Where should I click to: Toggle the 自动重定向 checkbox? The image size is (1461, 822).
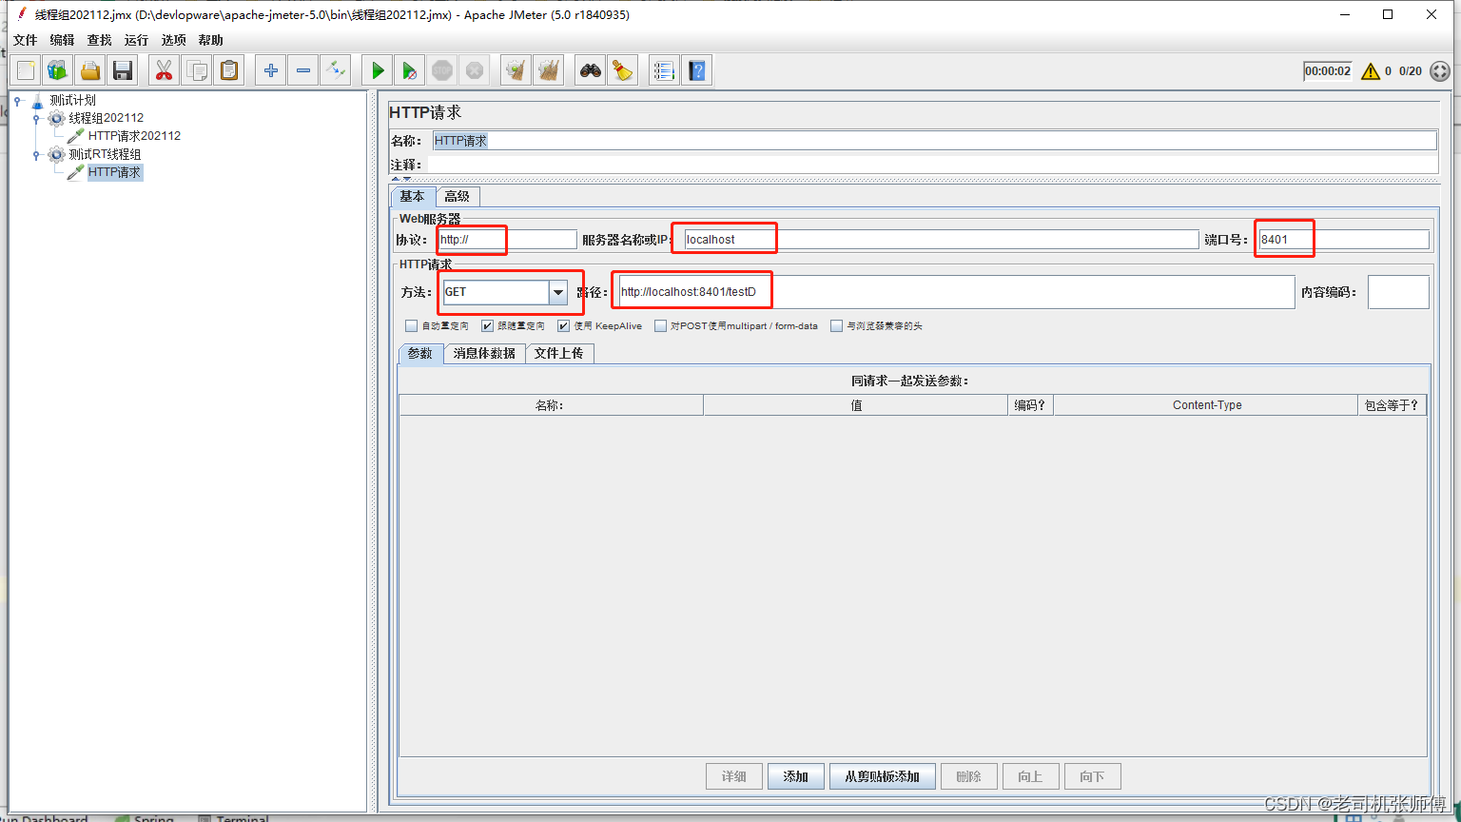click(x=411, y=325)
